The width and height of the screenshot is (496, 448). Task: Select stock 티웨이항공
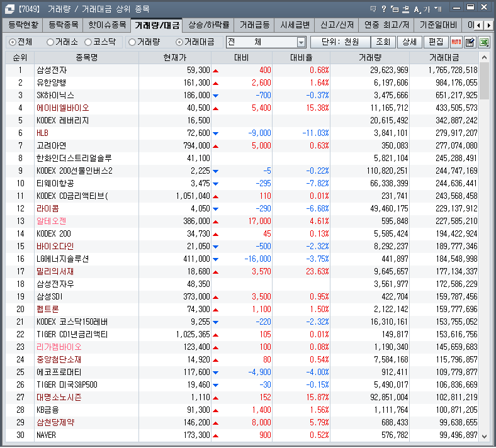tap(55, 184)
